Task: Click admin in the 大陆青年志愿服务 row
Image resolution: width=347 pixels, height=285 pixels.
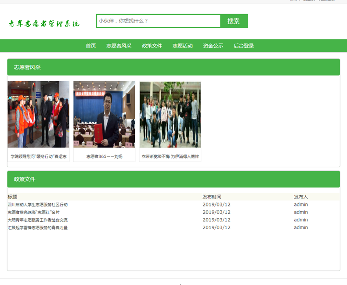Action: (301, 220)
